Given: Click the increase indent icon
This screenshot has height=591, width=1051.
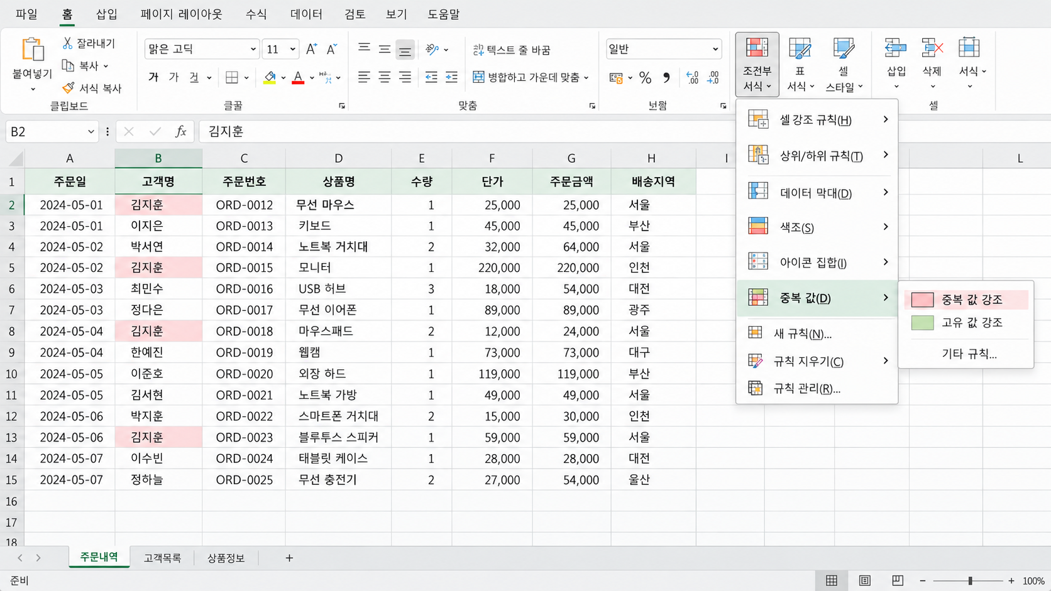Looking at the screenshot, I should coord(451,77).
